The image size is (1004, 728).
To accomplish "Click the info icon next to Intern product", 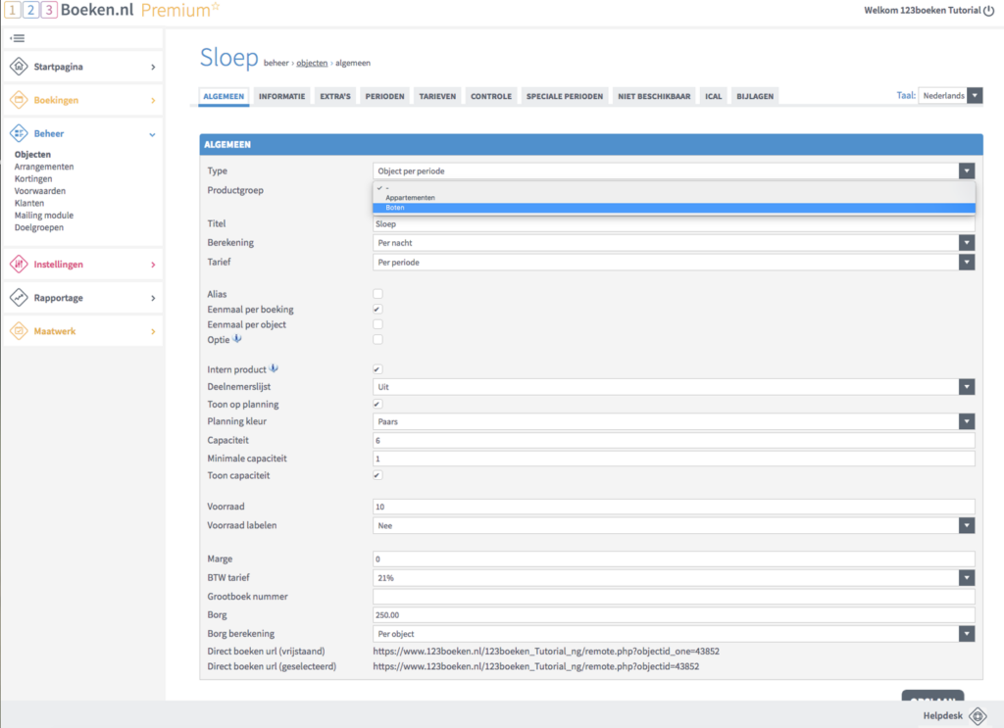I will (x=274, y=368).
